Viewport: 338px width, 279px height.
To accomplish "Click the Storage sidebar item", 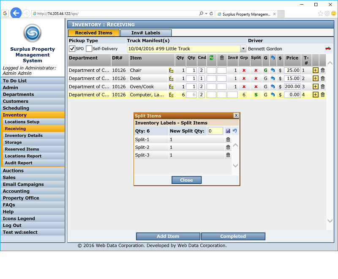I will coord(33,142).
